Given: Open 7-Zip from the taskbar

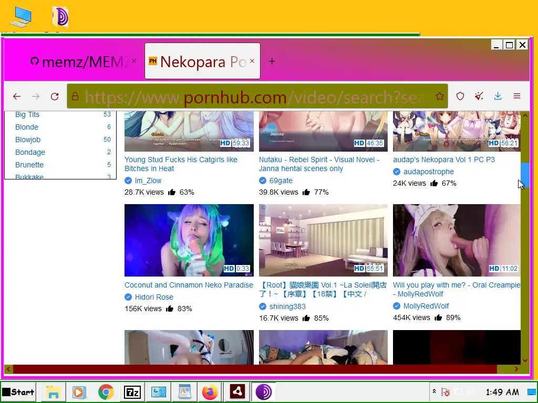Looking at the screenshot, I should (x=132, y=392).
